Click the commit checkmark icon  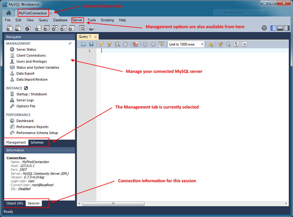[x=145, y=44]
